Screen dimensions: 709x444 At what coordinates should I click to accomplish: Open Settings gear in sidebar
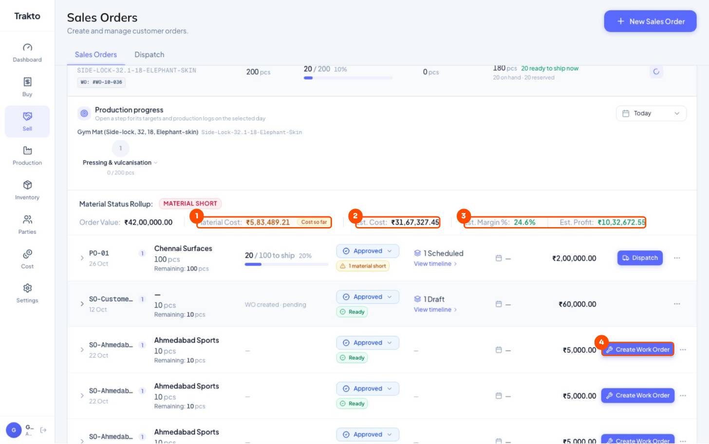pos(27,288)
